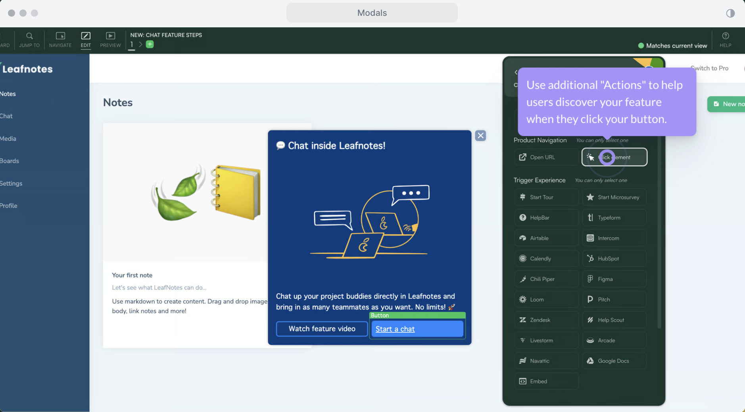Image resolution: width=745 pixels, height=412 pixels.
Task: Click the Start a chat button
Action: pos(417,329)
